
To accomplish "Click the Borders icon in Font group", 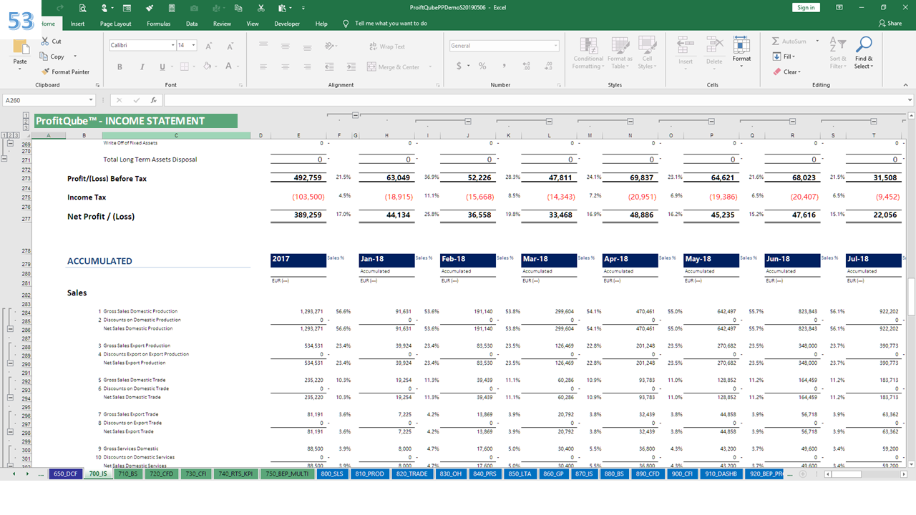I will [184, 67].
